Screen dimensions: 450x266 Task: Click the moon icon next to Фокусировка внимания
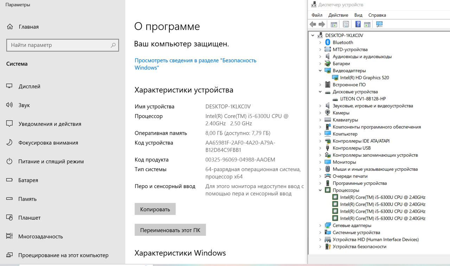(9, 142)
